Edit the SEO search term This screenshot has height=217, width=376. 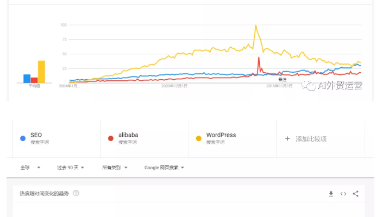(36, 135)
